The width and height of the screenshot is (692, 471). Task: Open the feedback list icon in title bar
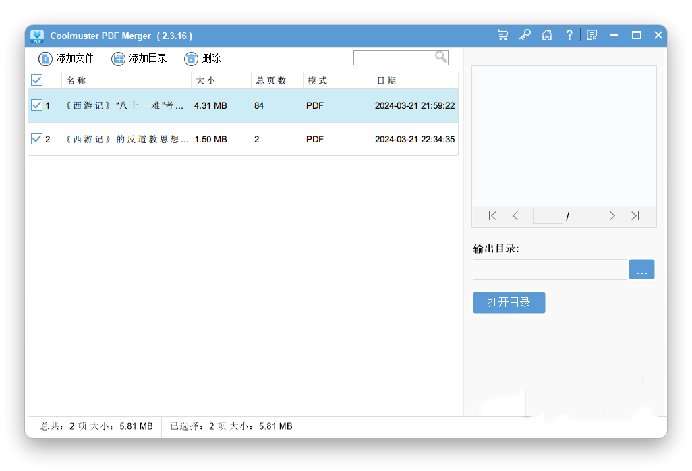pyautogui.click(x=592, y=35)
